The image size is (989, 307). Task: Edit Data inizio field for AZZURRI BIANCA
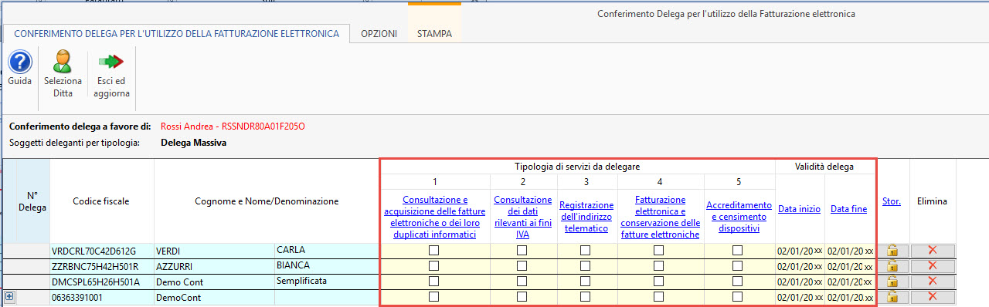[800, 266]
